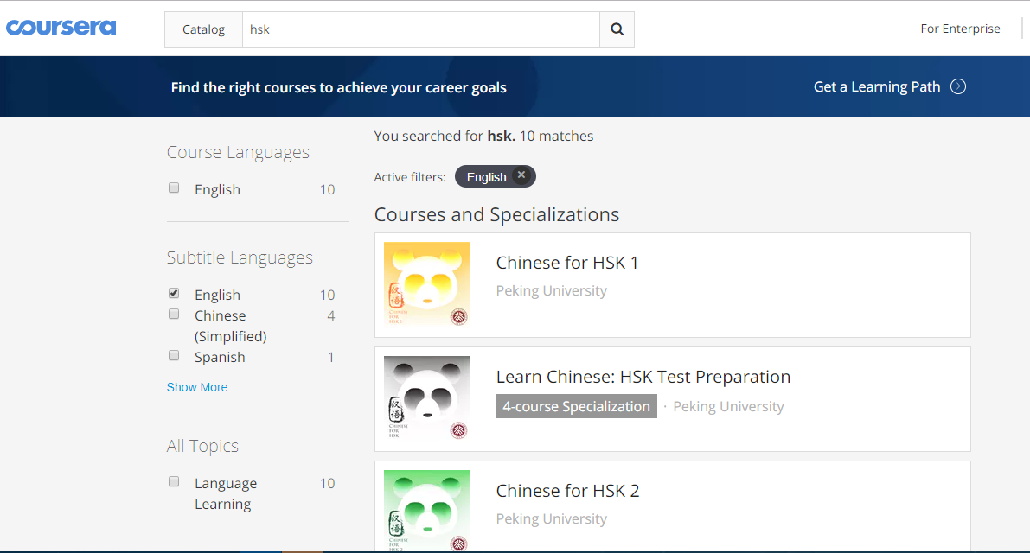Screen dimensions: 1030x553
Task: Enable the Spanish subtitle language filter
Action: (174, 355)
